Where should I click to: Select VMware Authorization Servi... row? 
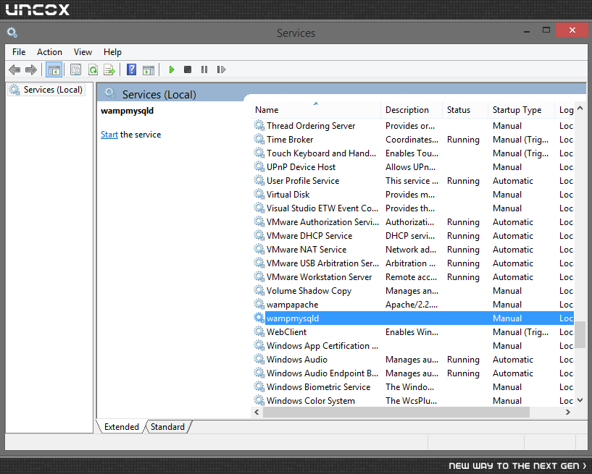pos(413,221)
